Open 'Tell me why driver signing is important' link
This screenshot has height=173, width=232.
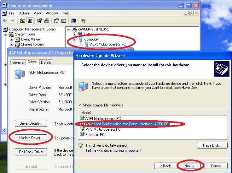[x=113, y=150]
